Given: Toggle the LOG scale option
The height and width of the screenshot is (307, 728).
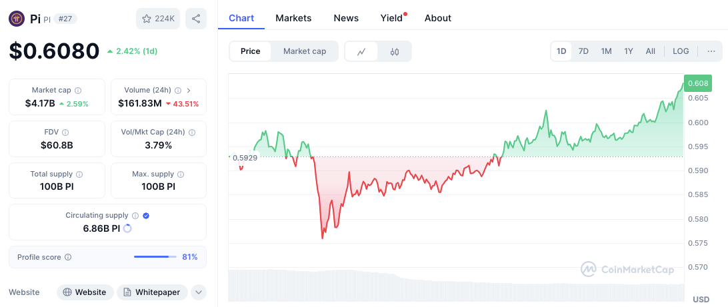Looking at the screenshot, I should (681, 51).
